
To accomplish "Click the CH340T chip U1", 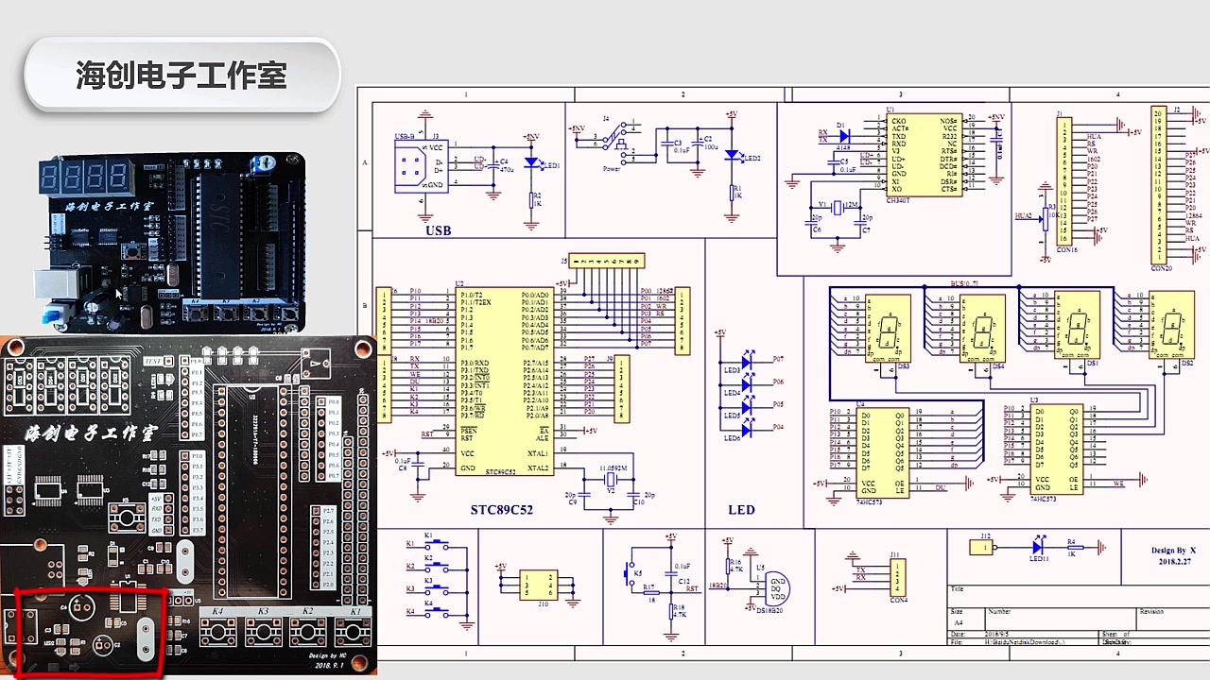I will 924,155.
